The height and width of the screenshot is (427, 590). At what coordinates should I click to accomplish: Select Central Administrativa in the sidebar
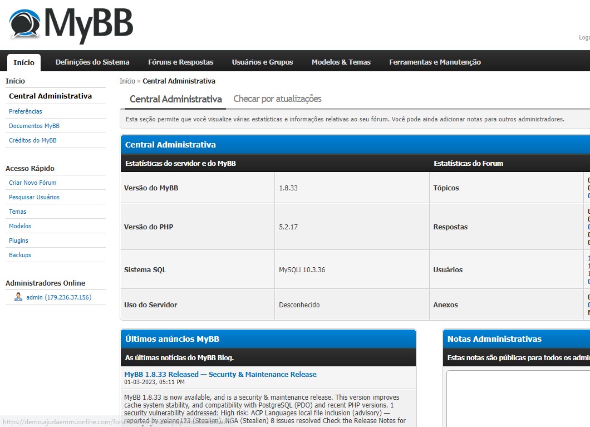[51, 96]
